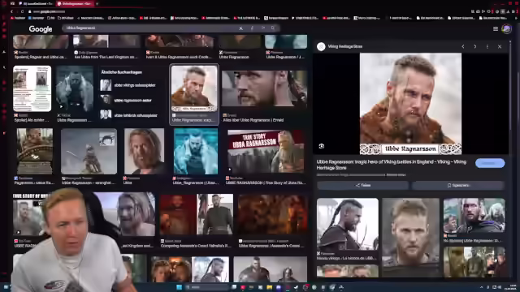This screenshot has width=520, height=292.
Task: Open the selected Ubbe Ragnarsson thumbnail with banner
Action: [194, 88]
